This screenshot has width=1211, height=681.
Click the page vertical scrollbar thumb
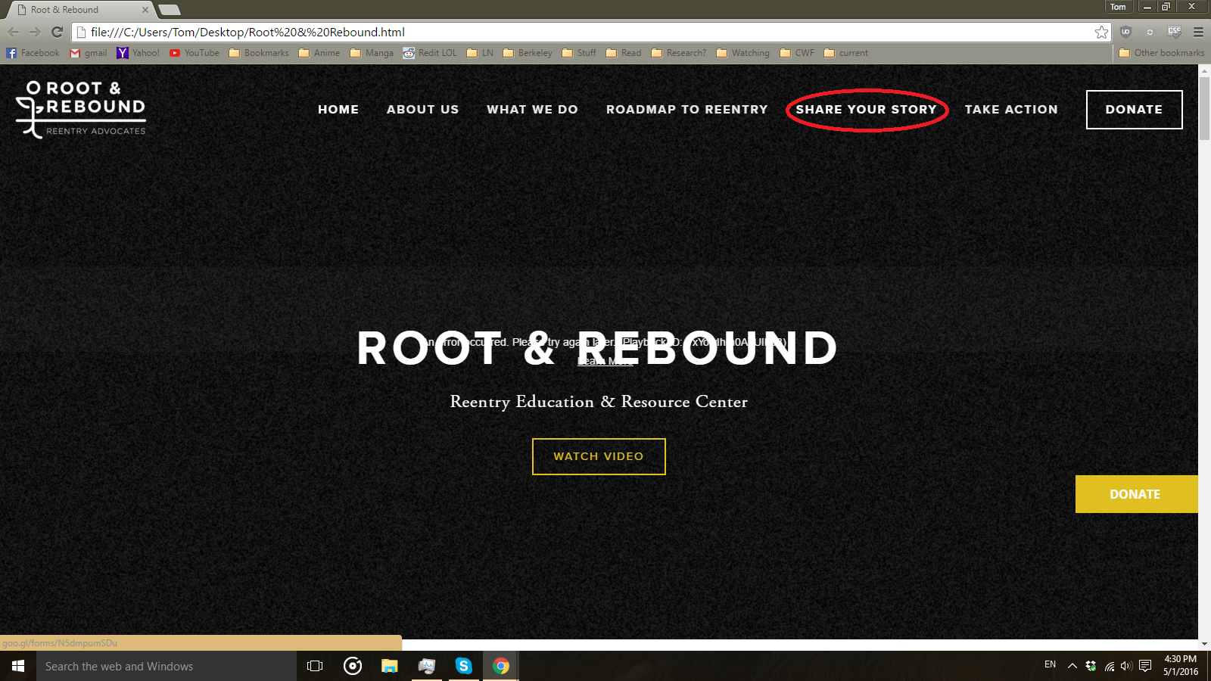click(1204, 108)
